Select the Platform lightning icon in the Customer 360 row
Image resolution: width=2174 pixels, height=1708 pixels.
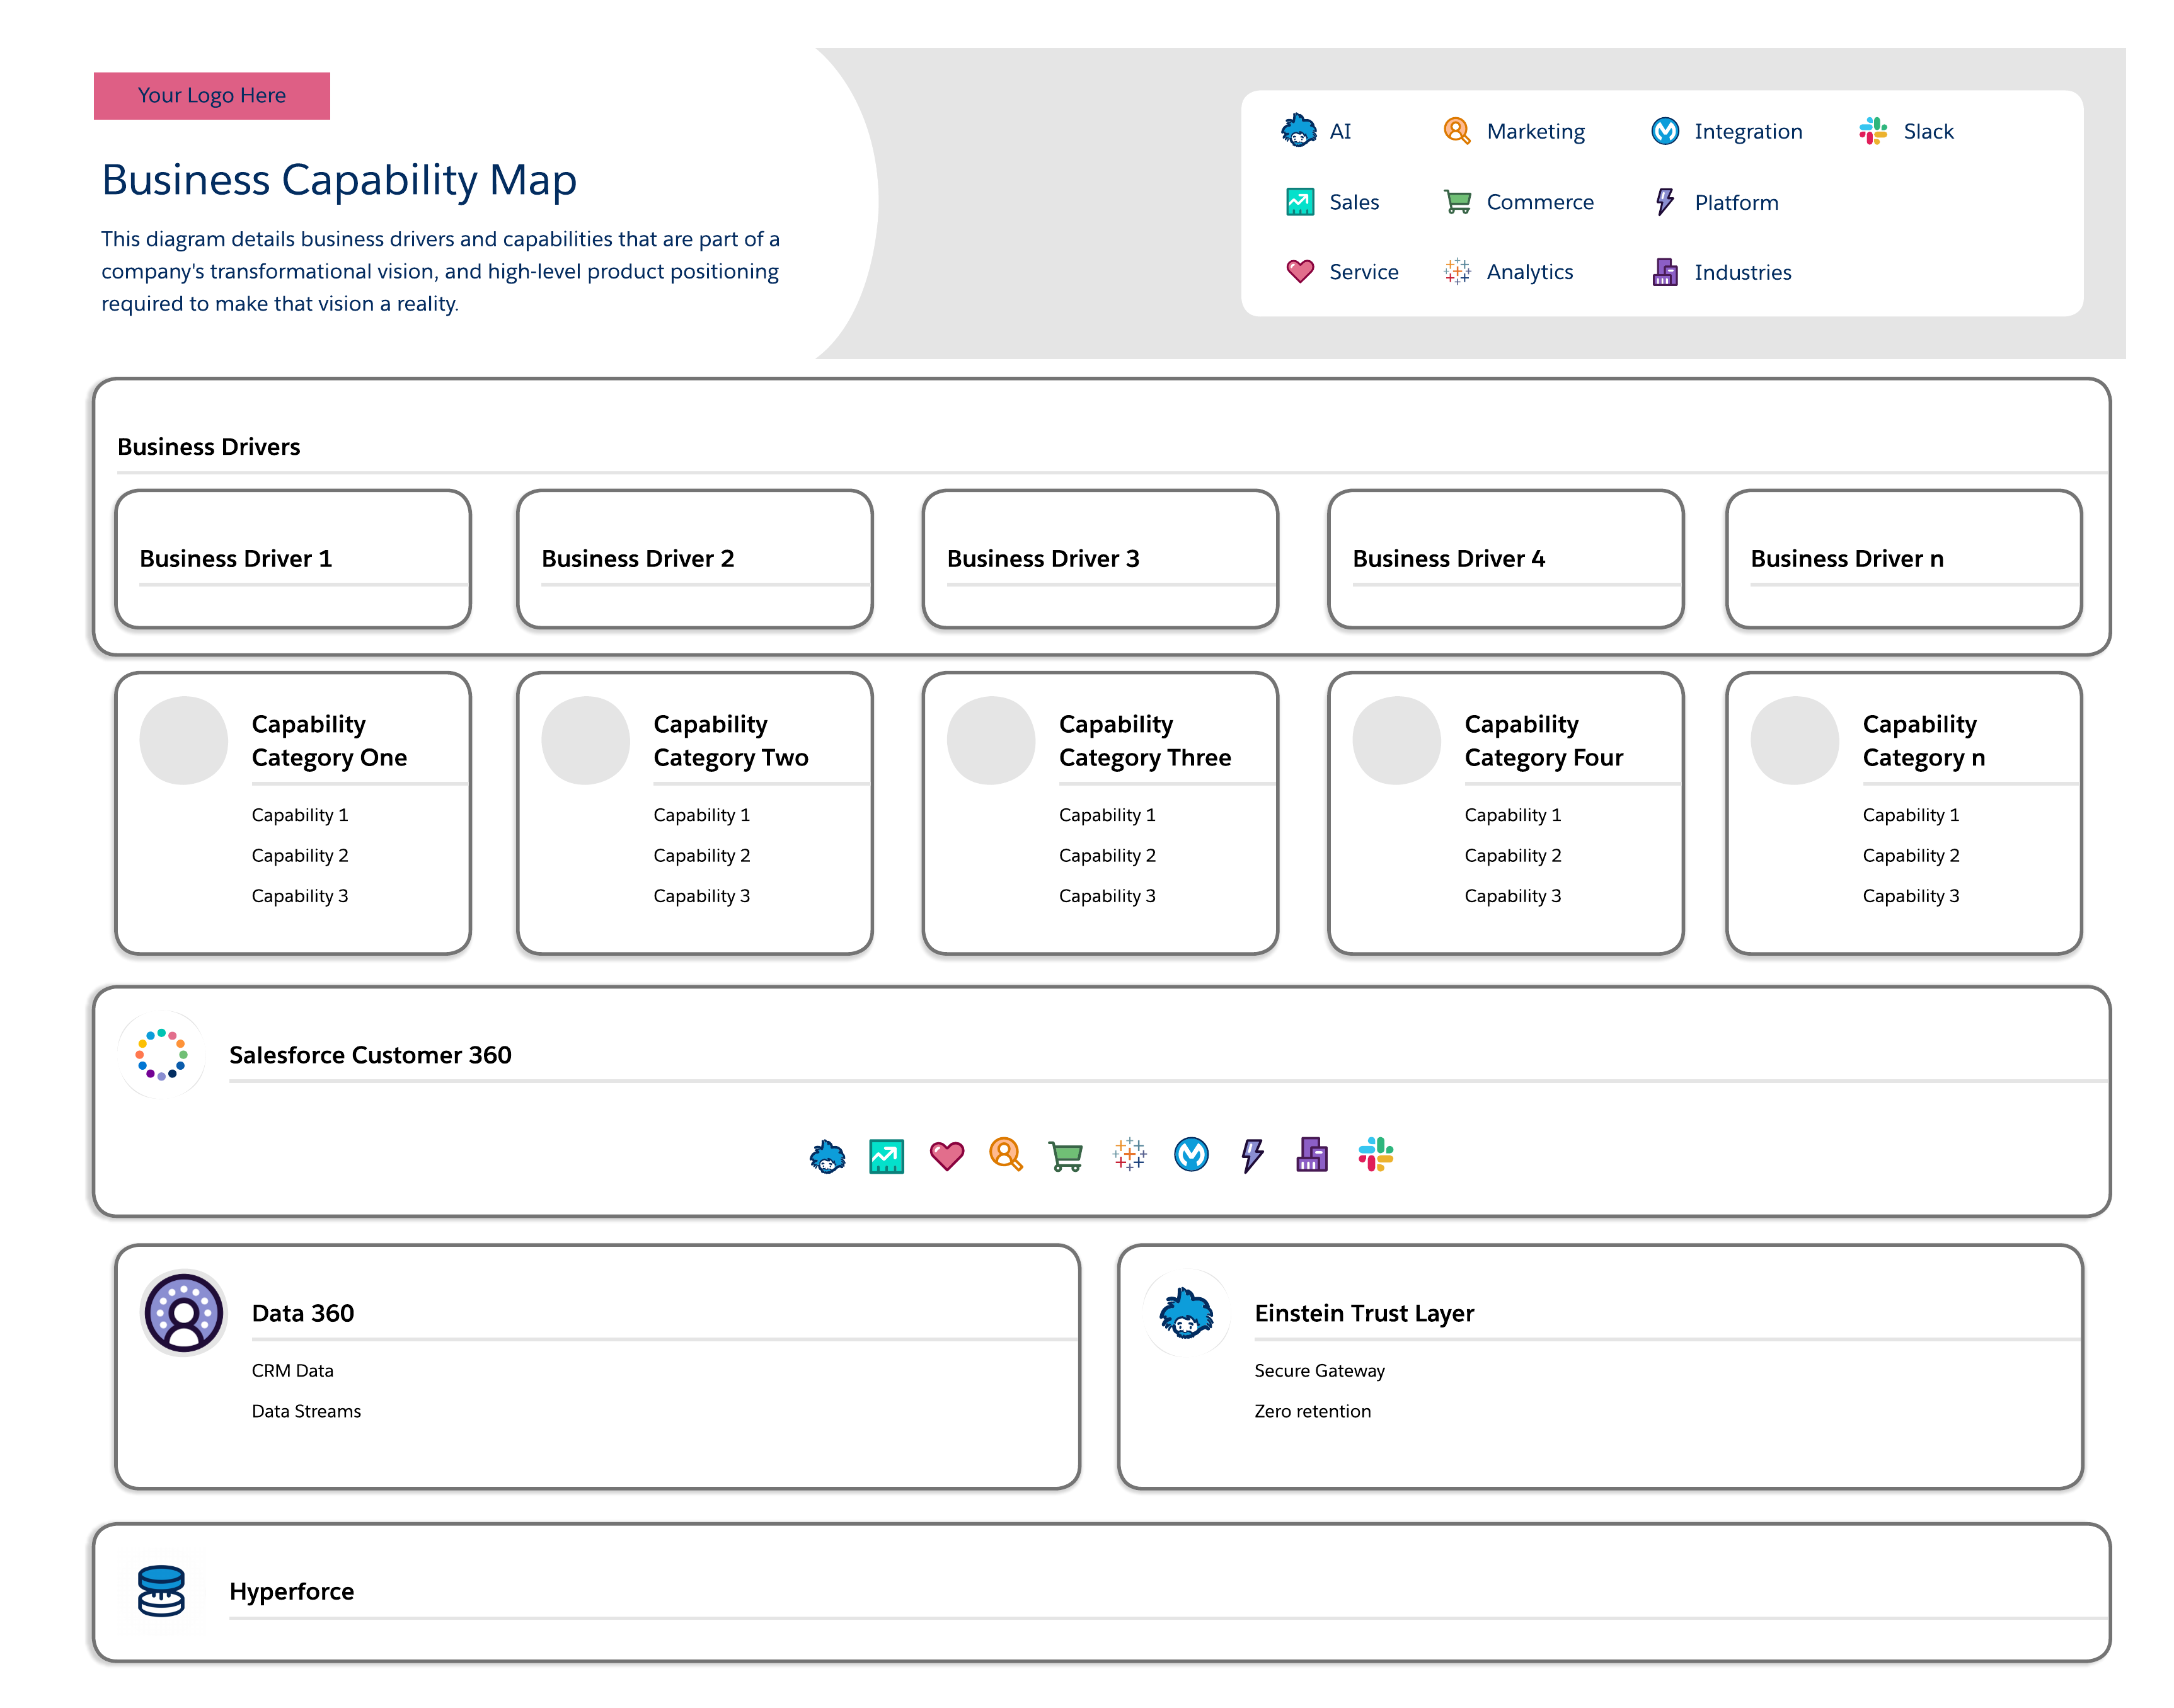(x=1252, y=1155)
